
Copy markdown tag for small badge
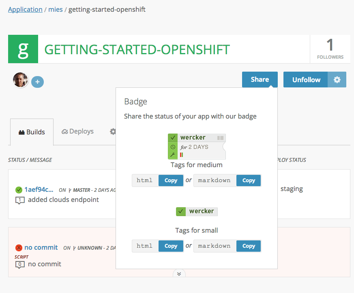coord(249,246)
